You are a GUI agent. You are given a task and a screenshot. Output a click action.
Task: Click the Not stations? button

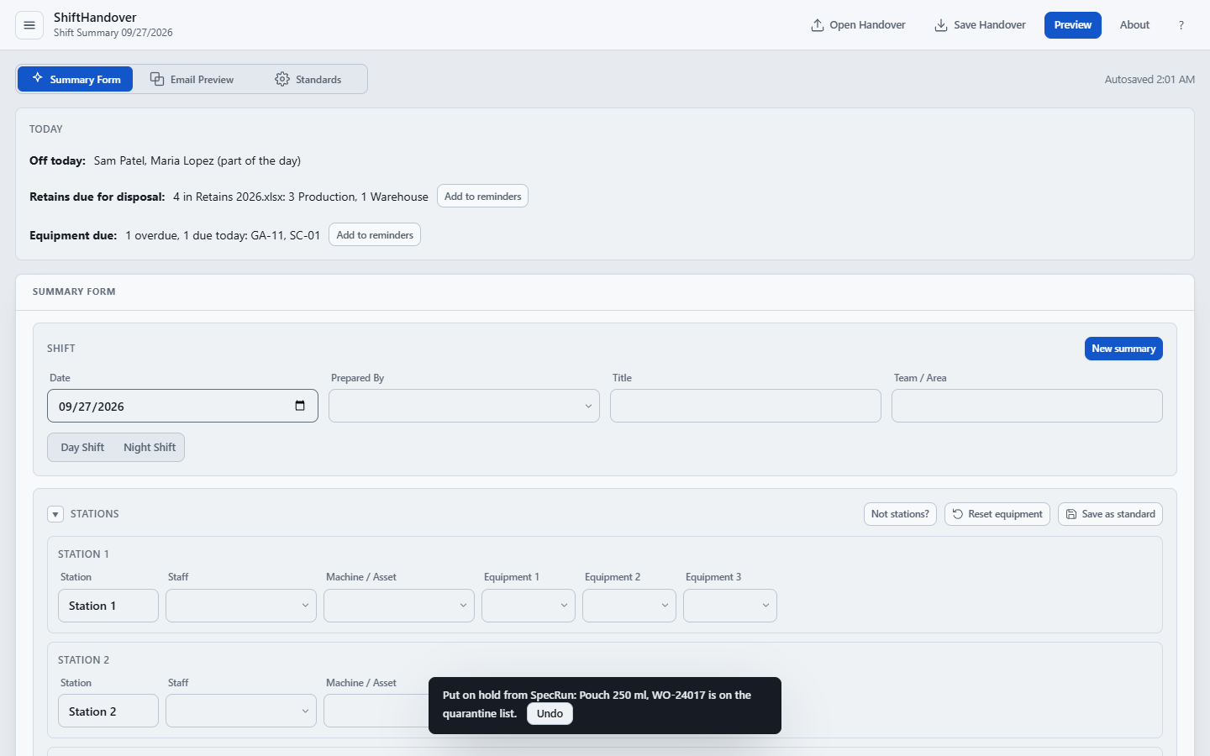click(x=900, y=514)
